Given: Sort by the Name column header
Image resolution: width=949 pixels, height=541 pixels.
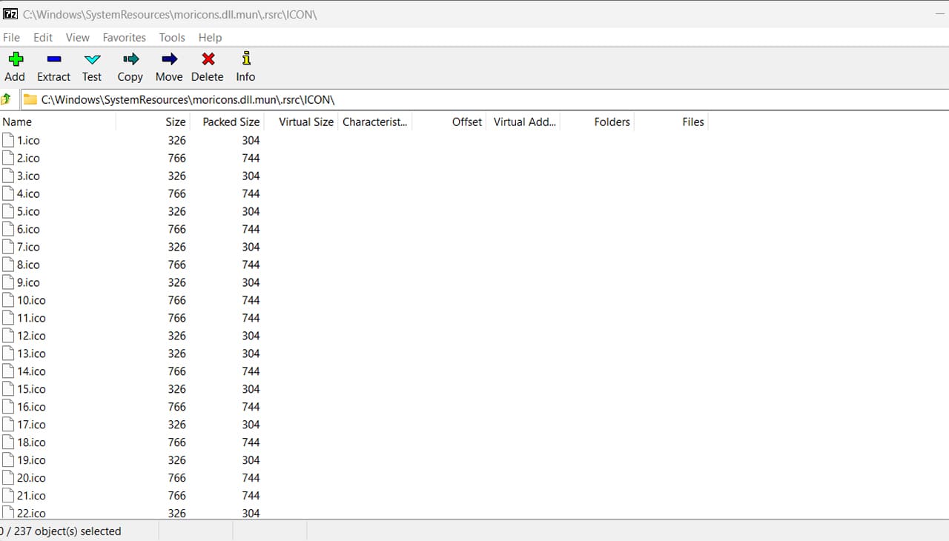Looking at the screenshot, I should click(58, 122).
